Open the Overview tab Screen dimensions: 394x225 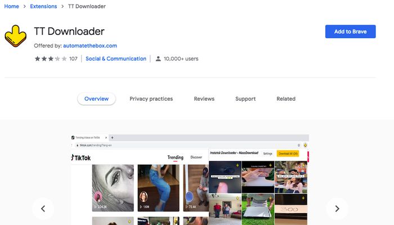coord(96,98)
